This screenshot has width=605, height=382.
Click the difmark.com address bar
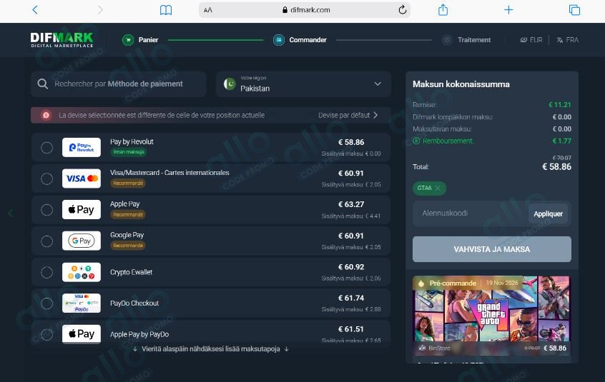(x=305, y=10)
